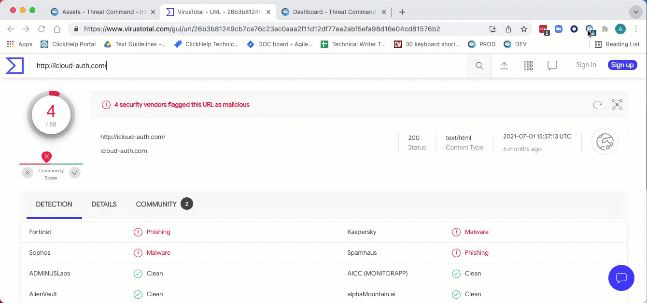Click the '4 security vendors flagged' alert text
This screenshot has width=647, height=303.
[x=182, y=105]
